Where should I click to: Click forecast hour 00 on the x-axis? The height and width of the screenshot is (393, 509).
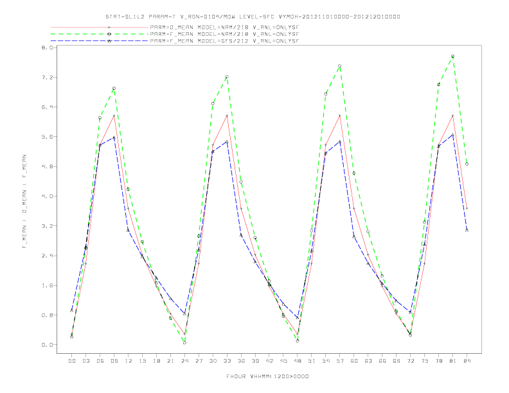point(72,361)
